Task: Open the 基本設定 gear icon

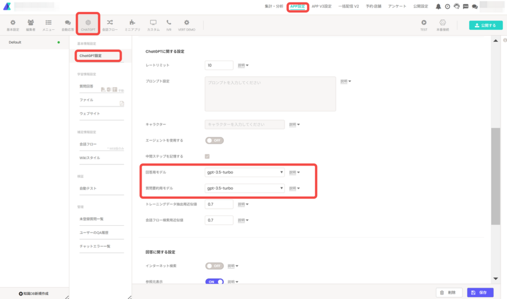Action: (x=12, y=23)
